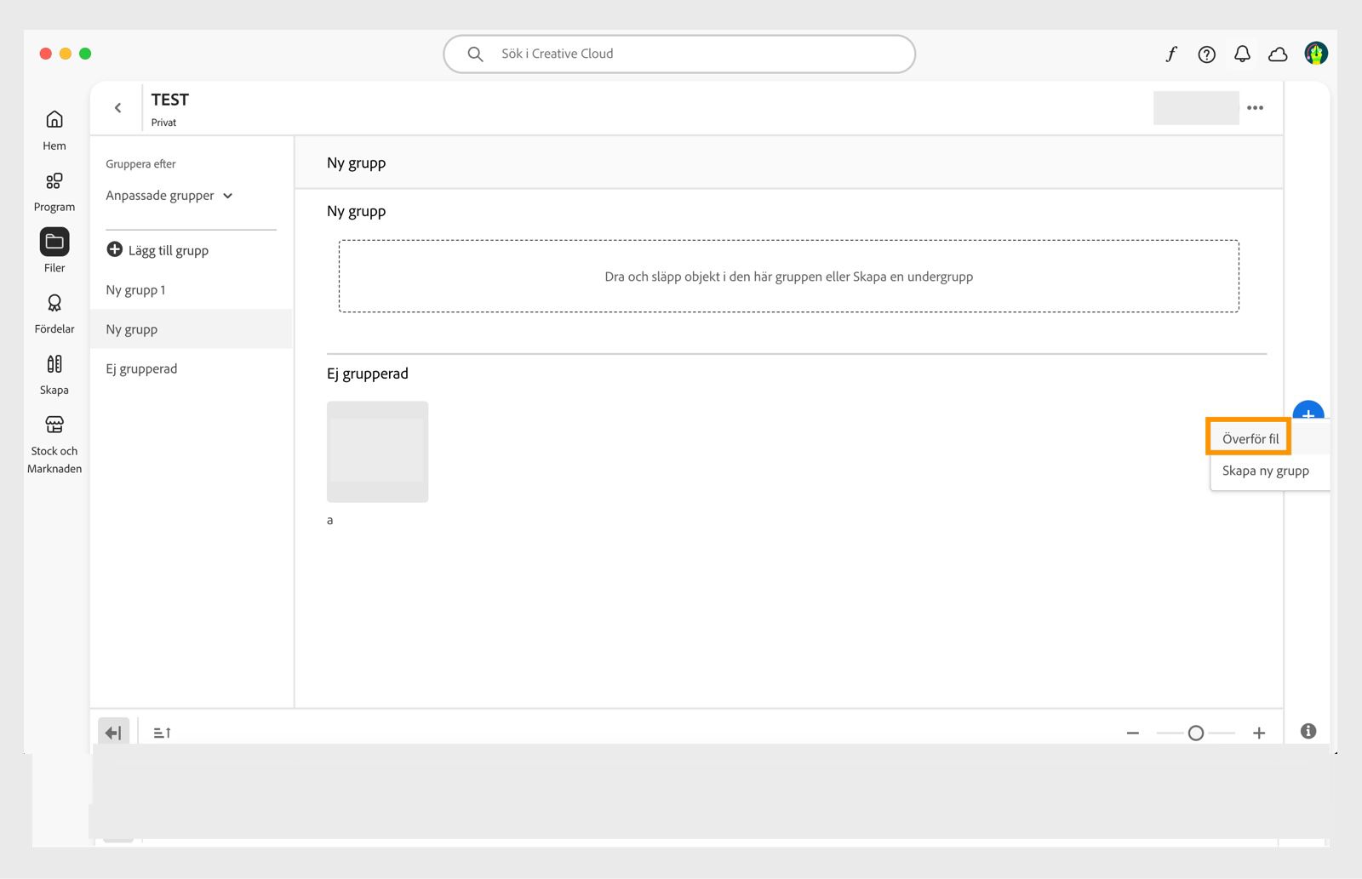The height and width of the screenshot is (879, 1362).
Task: Click the Ej grupperad section heading
Action: pos(368,374)
